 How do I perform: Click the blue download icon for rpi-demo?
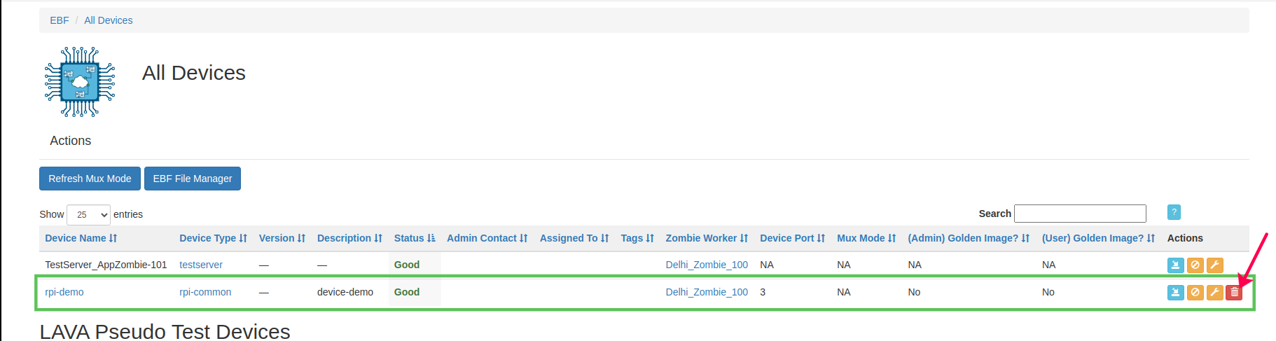1176,293
